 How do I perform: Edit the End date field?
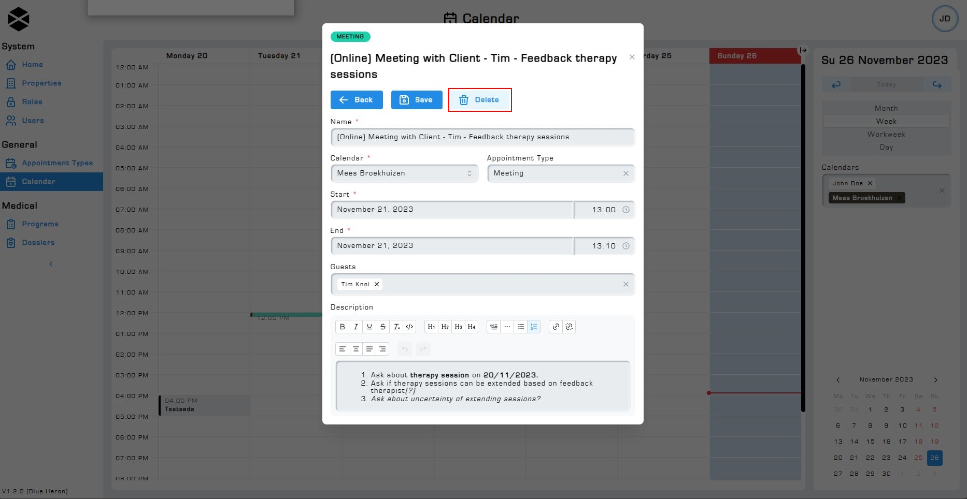click(452, 246)
